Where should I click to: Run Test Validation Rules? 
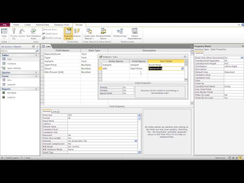[x=34, y=34]
